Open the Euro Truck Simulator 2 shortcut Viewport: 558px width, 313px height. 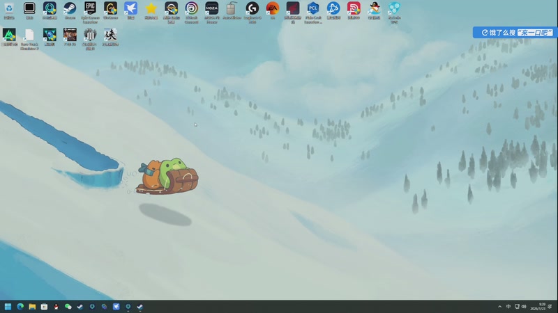29,39
